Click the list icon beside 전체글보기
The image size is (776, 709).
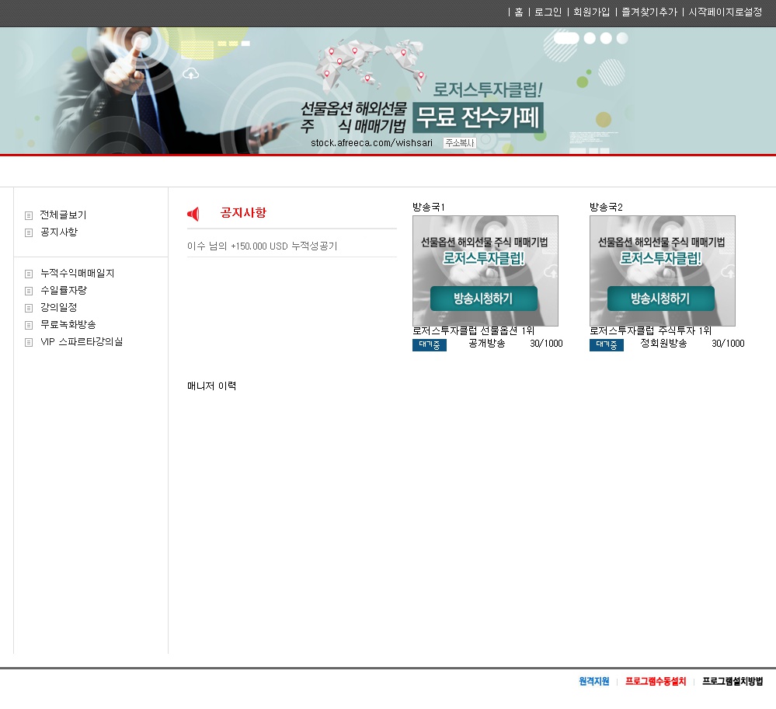click(29, 215)
